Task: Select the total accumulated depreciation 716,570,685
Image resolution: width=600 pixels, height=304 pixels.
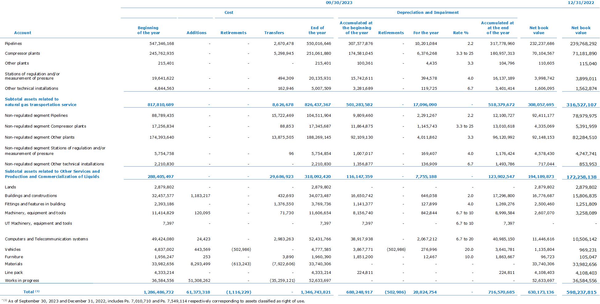Action: (x=501, y=292)
